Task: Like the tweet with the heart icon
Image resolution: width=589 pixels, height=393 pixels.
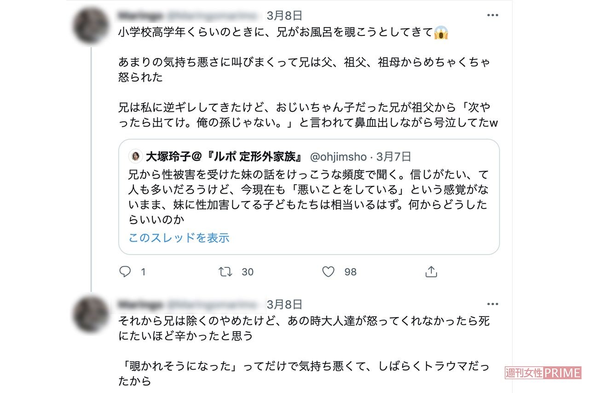Action: [328, 272]
